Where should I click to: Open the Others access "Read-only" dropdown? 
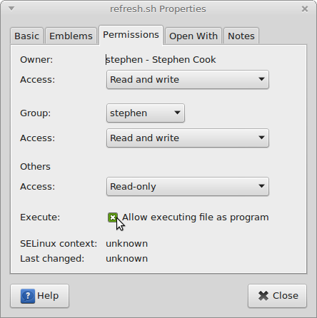point(188,187)
